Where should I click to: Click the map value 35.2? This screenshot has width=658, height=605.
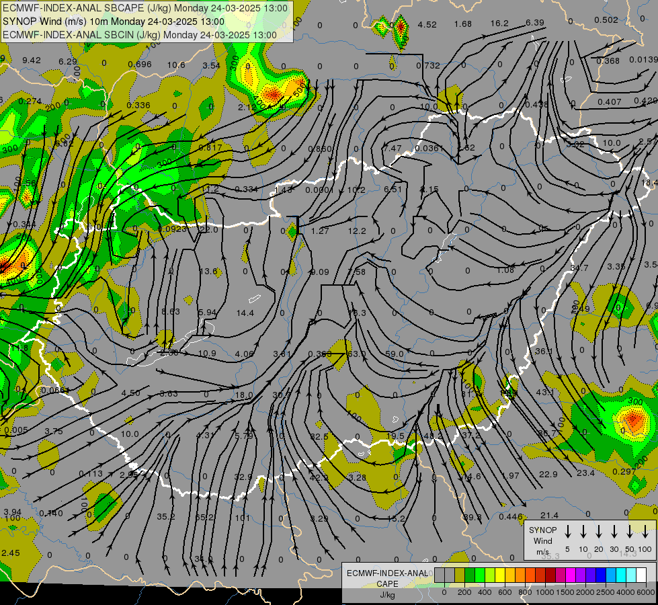pyautogui.click(x=166, y=517)
